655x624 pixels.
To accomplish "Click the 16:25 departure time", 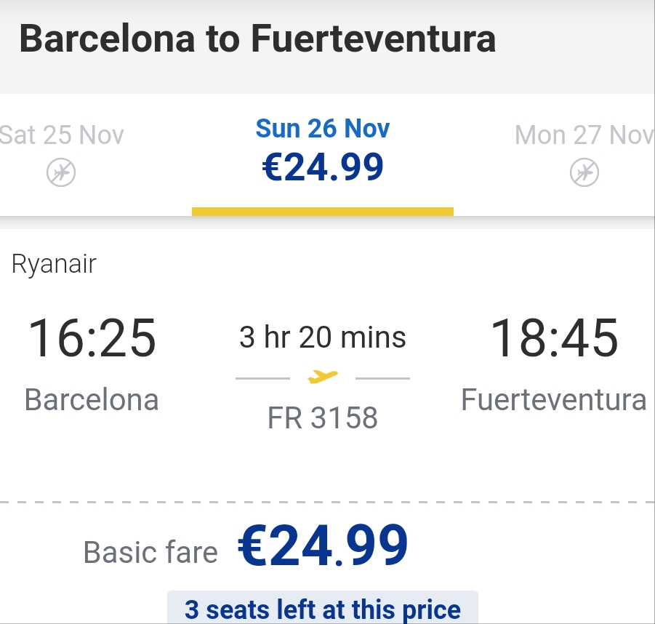I will coord(92,337).
